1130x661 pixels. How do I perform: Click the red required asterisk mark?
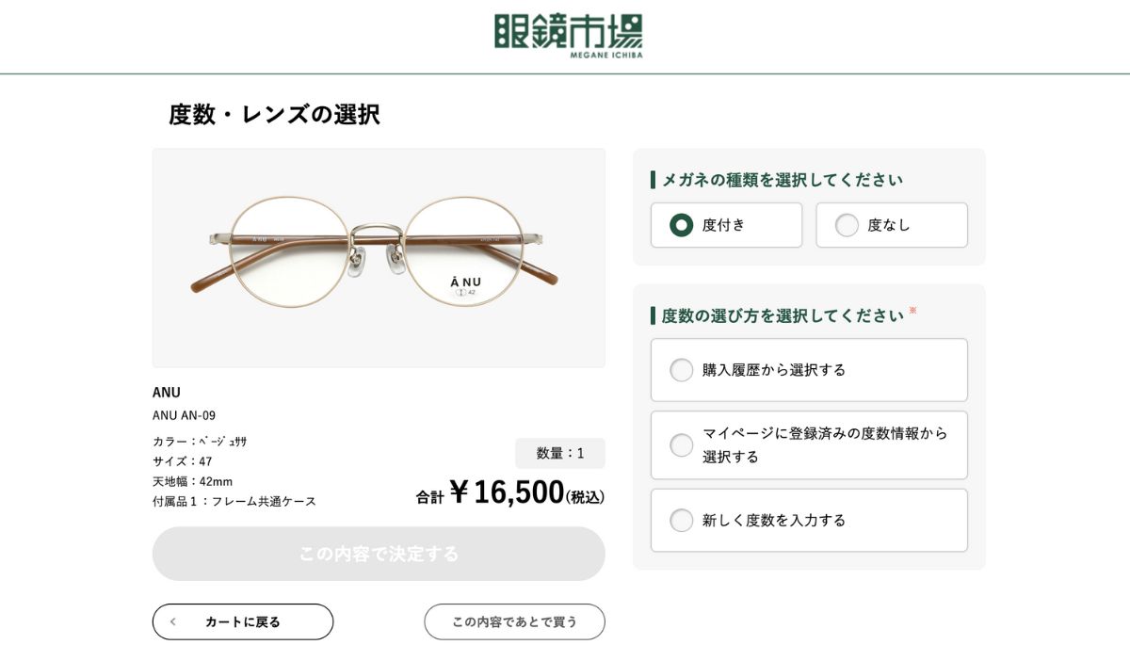pos(912,310)
